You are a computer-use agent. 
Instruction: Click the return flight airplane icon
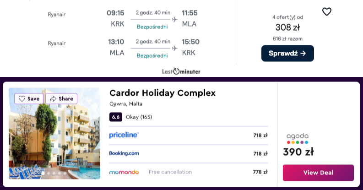coord(175,49)
